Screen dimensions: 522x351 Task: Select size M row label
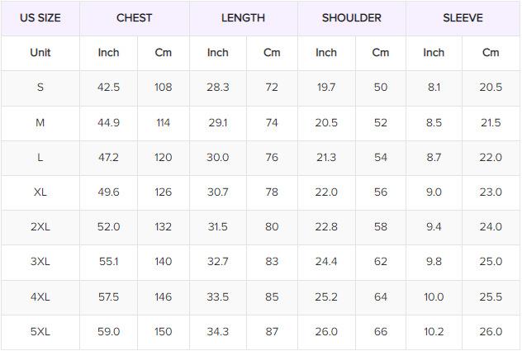(x=40, y=122)
